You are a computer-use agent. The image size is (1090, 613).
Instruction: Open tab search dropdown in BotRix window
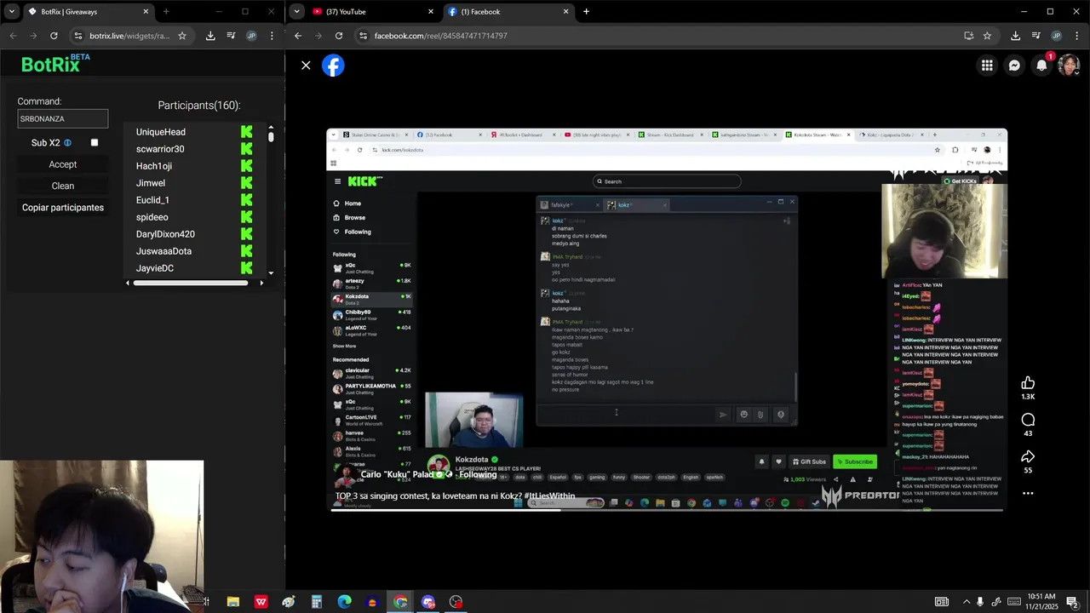11,11
